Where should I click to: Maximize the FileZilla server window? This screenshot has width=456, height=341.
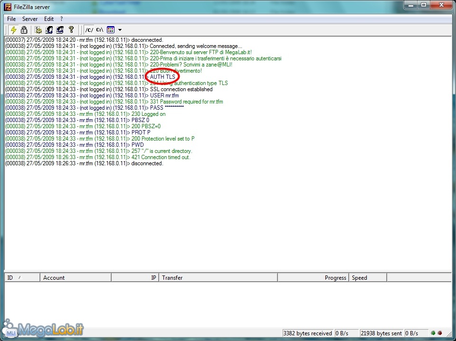pyautogui.click(x=424, y=5)
